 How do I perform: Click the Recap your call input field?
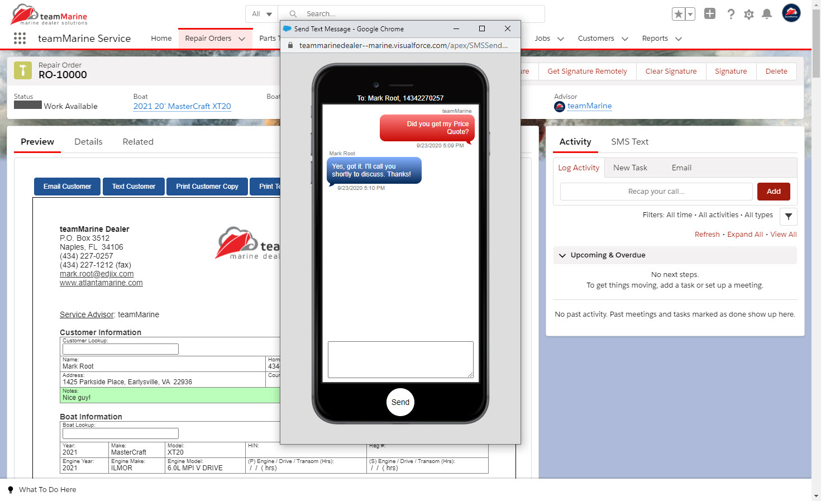[656, 192]
